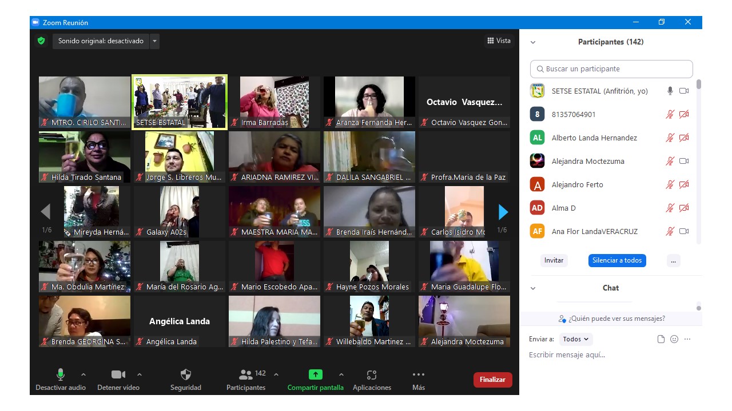
Task: Open the Más three-dots menu
Action: (x=419, y=380)
